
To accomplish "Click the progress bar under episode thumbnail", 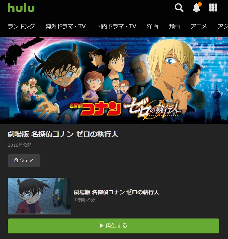I will click(39, 214).
